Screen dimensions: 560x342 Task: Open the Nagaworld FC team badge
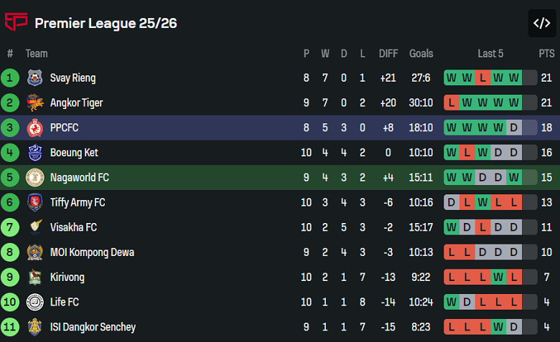[34, 178]
